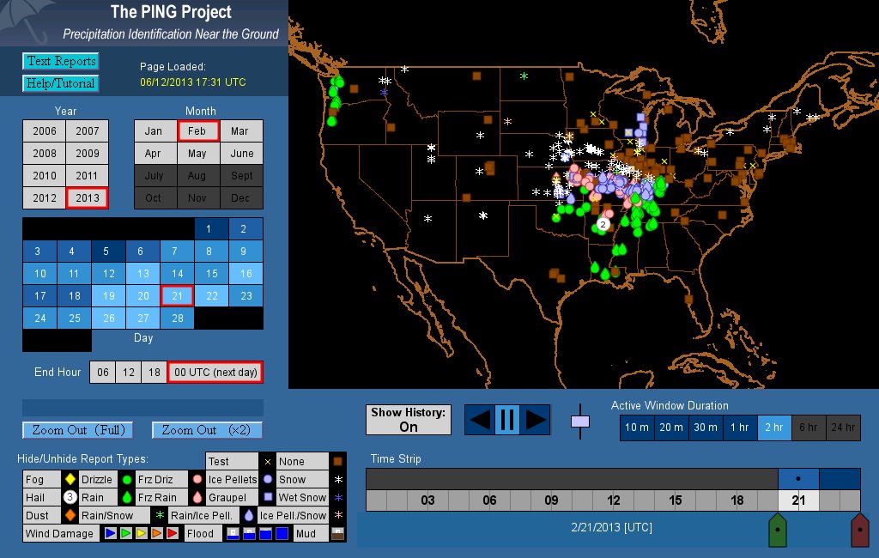This screenshot has height=558, width=879.
Task: Click the pink Freezing Rain drop icon
Action: pos(197,497)
